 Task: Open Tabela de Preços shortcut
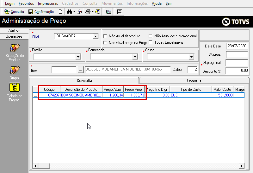pos(15,92)
